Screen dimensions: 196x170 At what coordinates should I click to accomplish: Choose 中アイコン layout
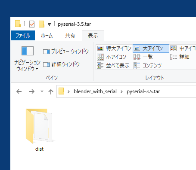(x=183, y=49)
